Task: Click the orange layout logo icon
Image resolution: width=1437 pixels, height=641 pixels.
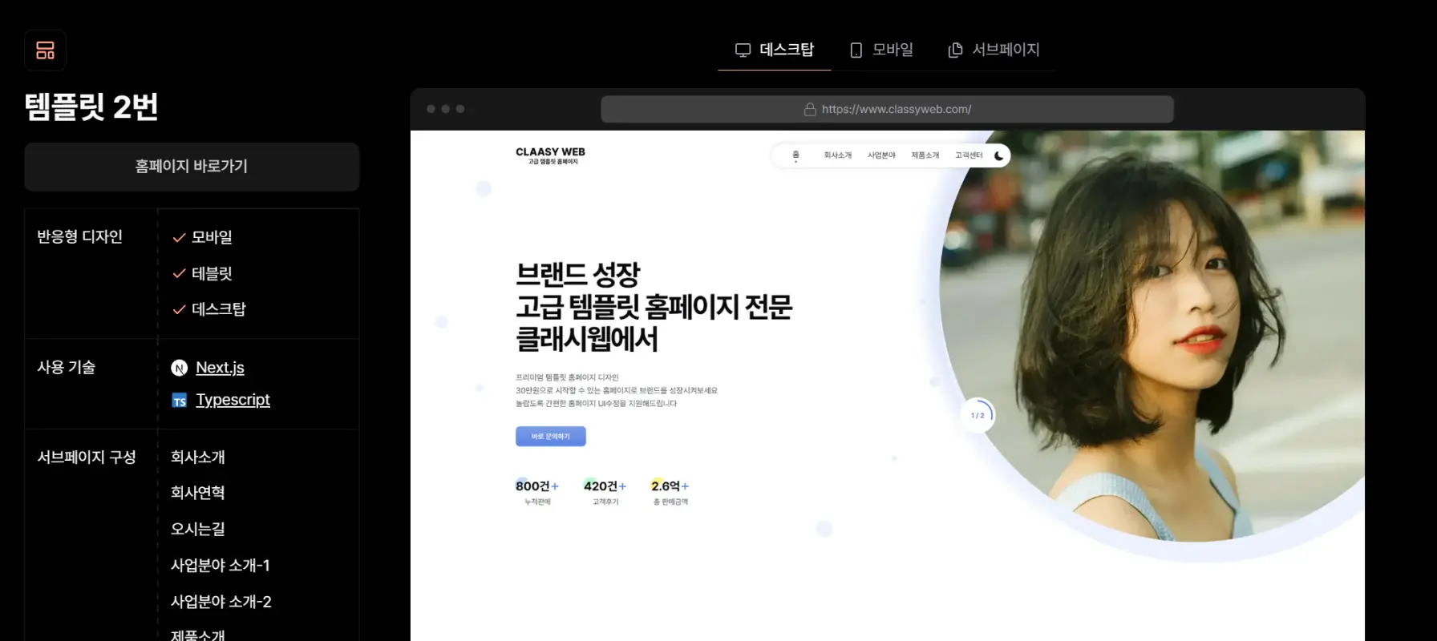Action: click(45, 50)
